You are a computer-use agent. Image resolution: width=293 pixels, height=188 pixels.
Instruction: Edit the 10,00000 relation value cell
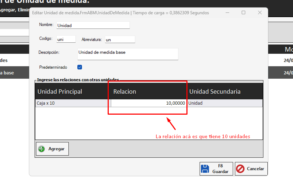tap(149, 103)
